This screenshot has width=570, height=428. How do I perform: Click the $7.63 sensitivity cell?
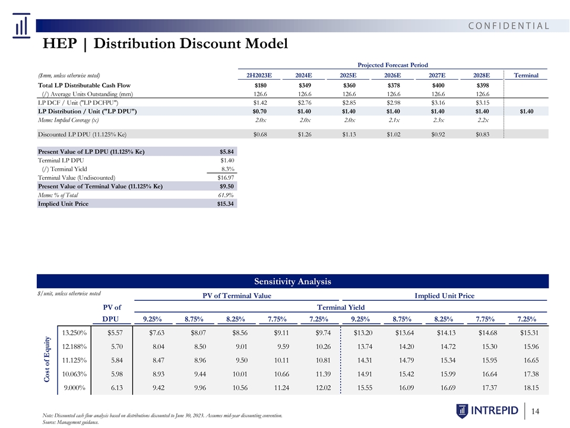[x=157, y=333]
